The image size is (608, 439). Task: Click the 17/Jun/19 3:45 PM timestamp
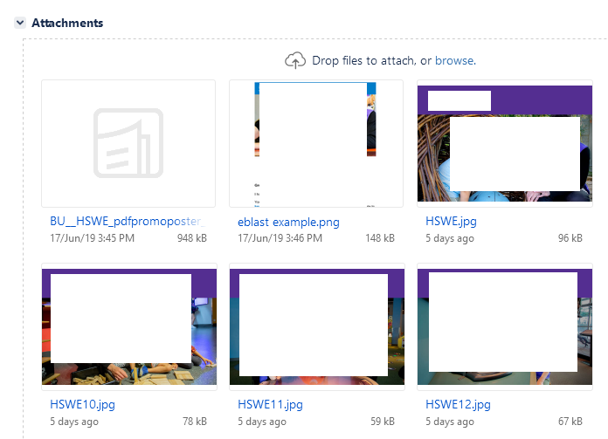[x=92, y=238]
